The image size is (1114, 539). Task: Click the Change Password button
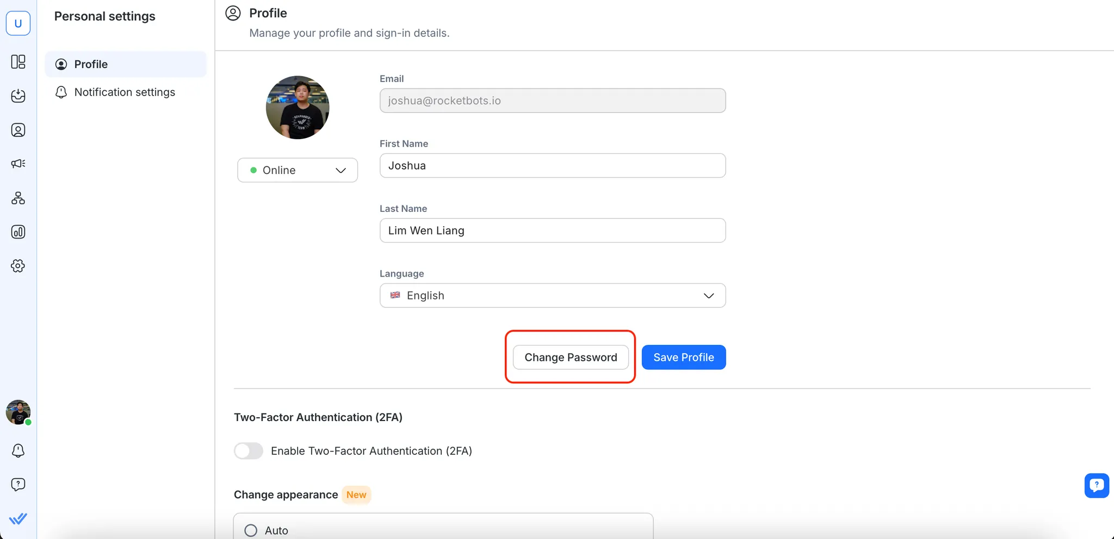click(571, 358)
